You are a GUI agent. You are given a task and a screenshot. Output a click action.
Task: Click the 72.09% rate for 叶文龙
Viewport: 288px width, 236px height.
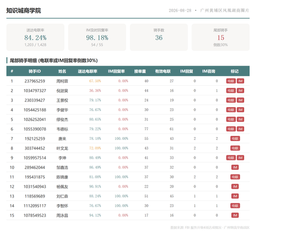click(x=95, y=148)
